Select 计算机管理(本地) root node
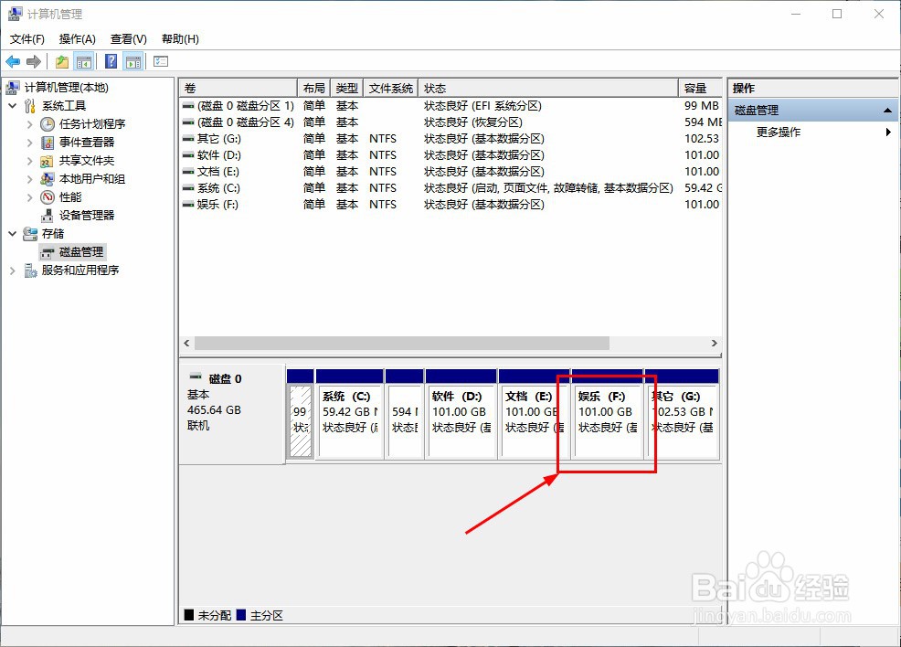The width and height of the screenshot is (901, 647). click(66, 88)
